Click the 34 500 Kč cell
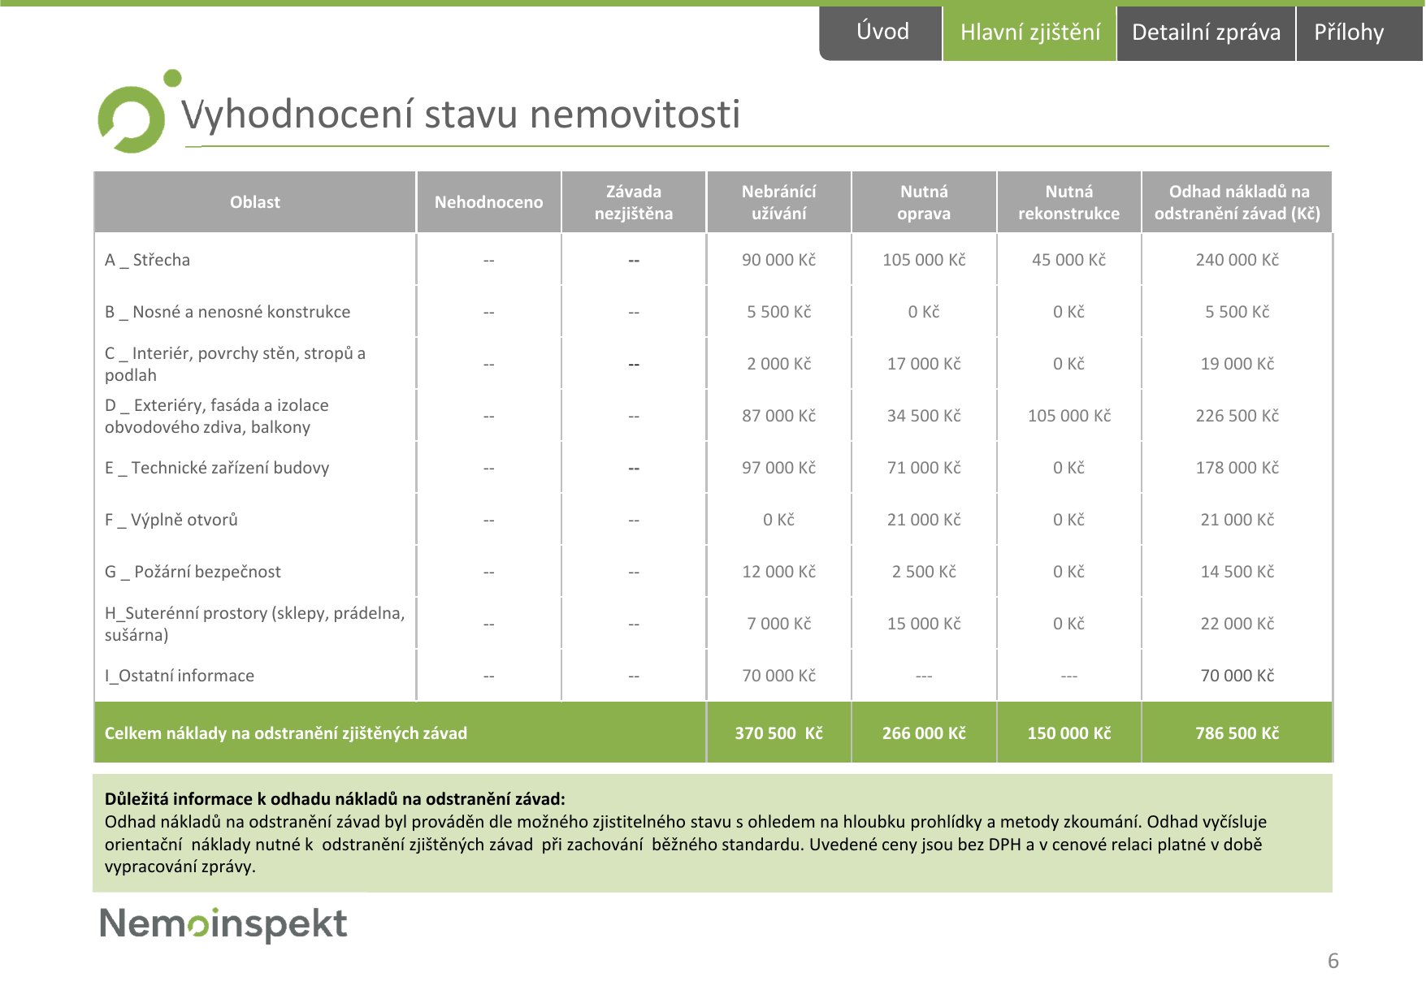Viewport: 1426px width, 1007px height. click(924, 416)
